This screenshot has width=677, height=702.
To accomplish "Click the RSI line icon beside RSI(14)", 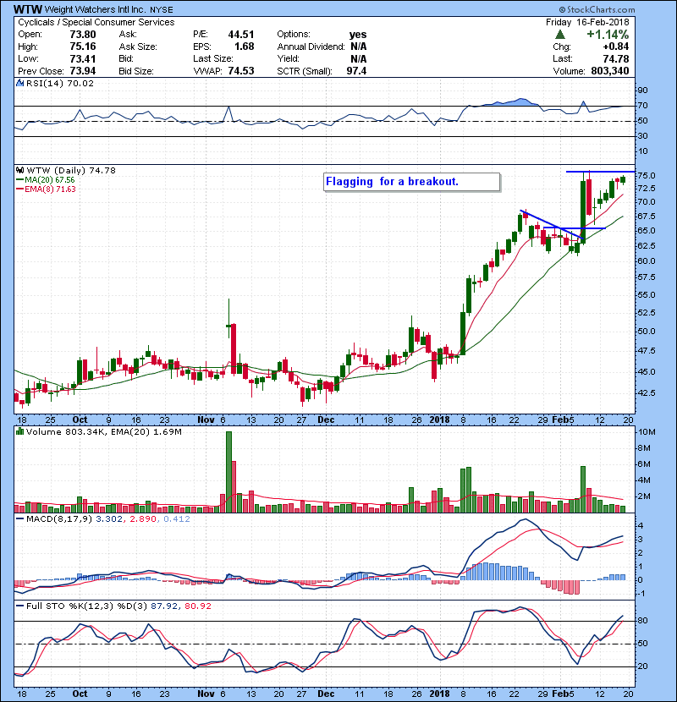I will pyautogui.click(x=19, y=83).
